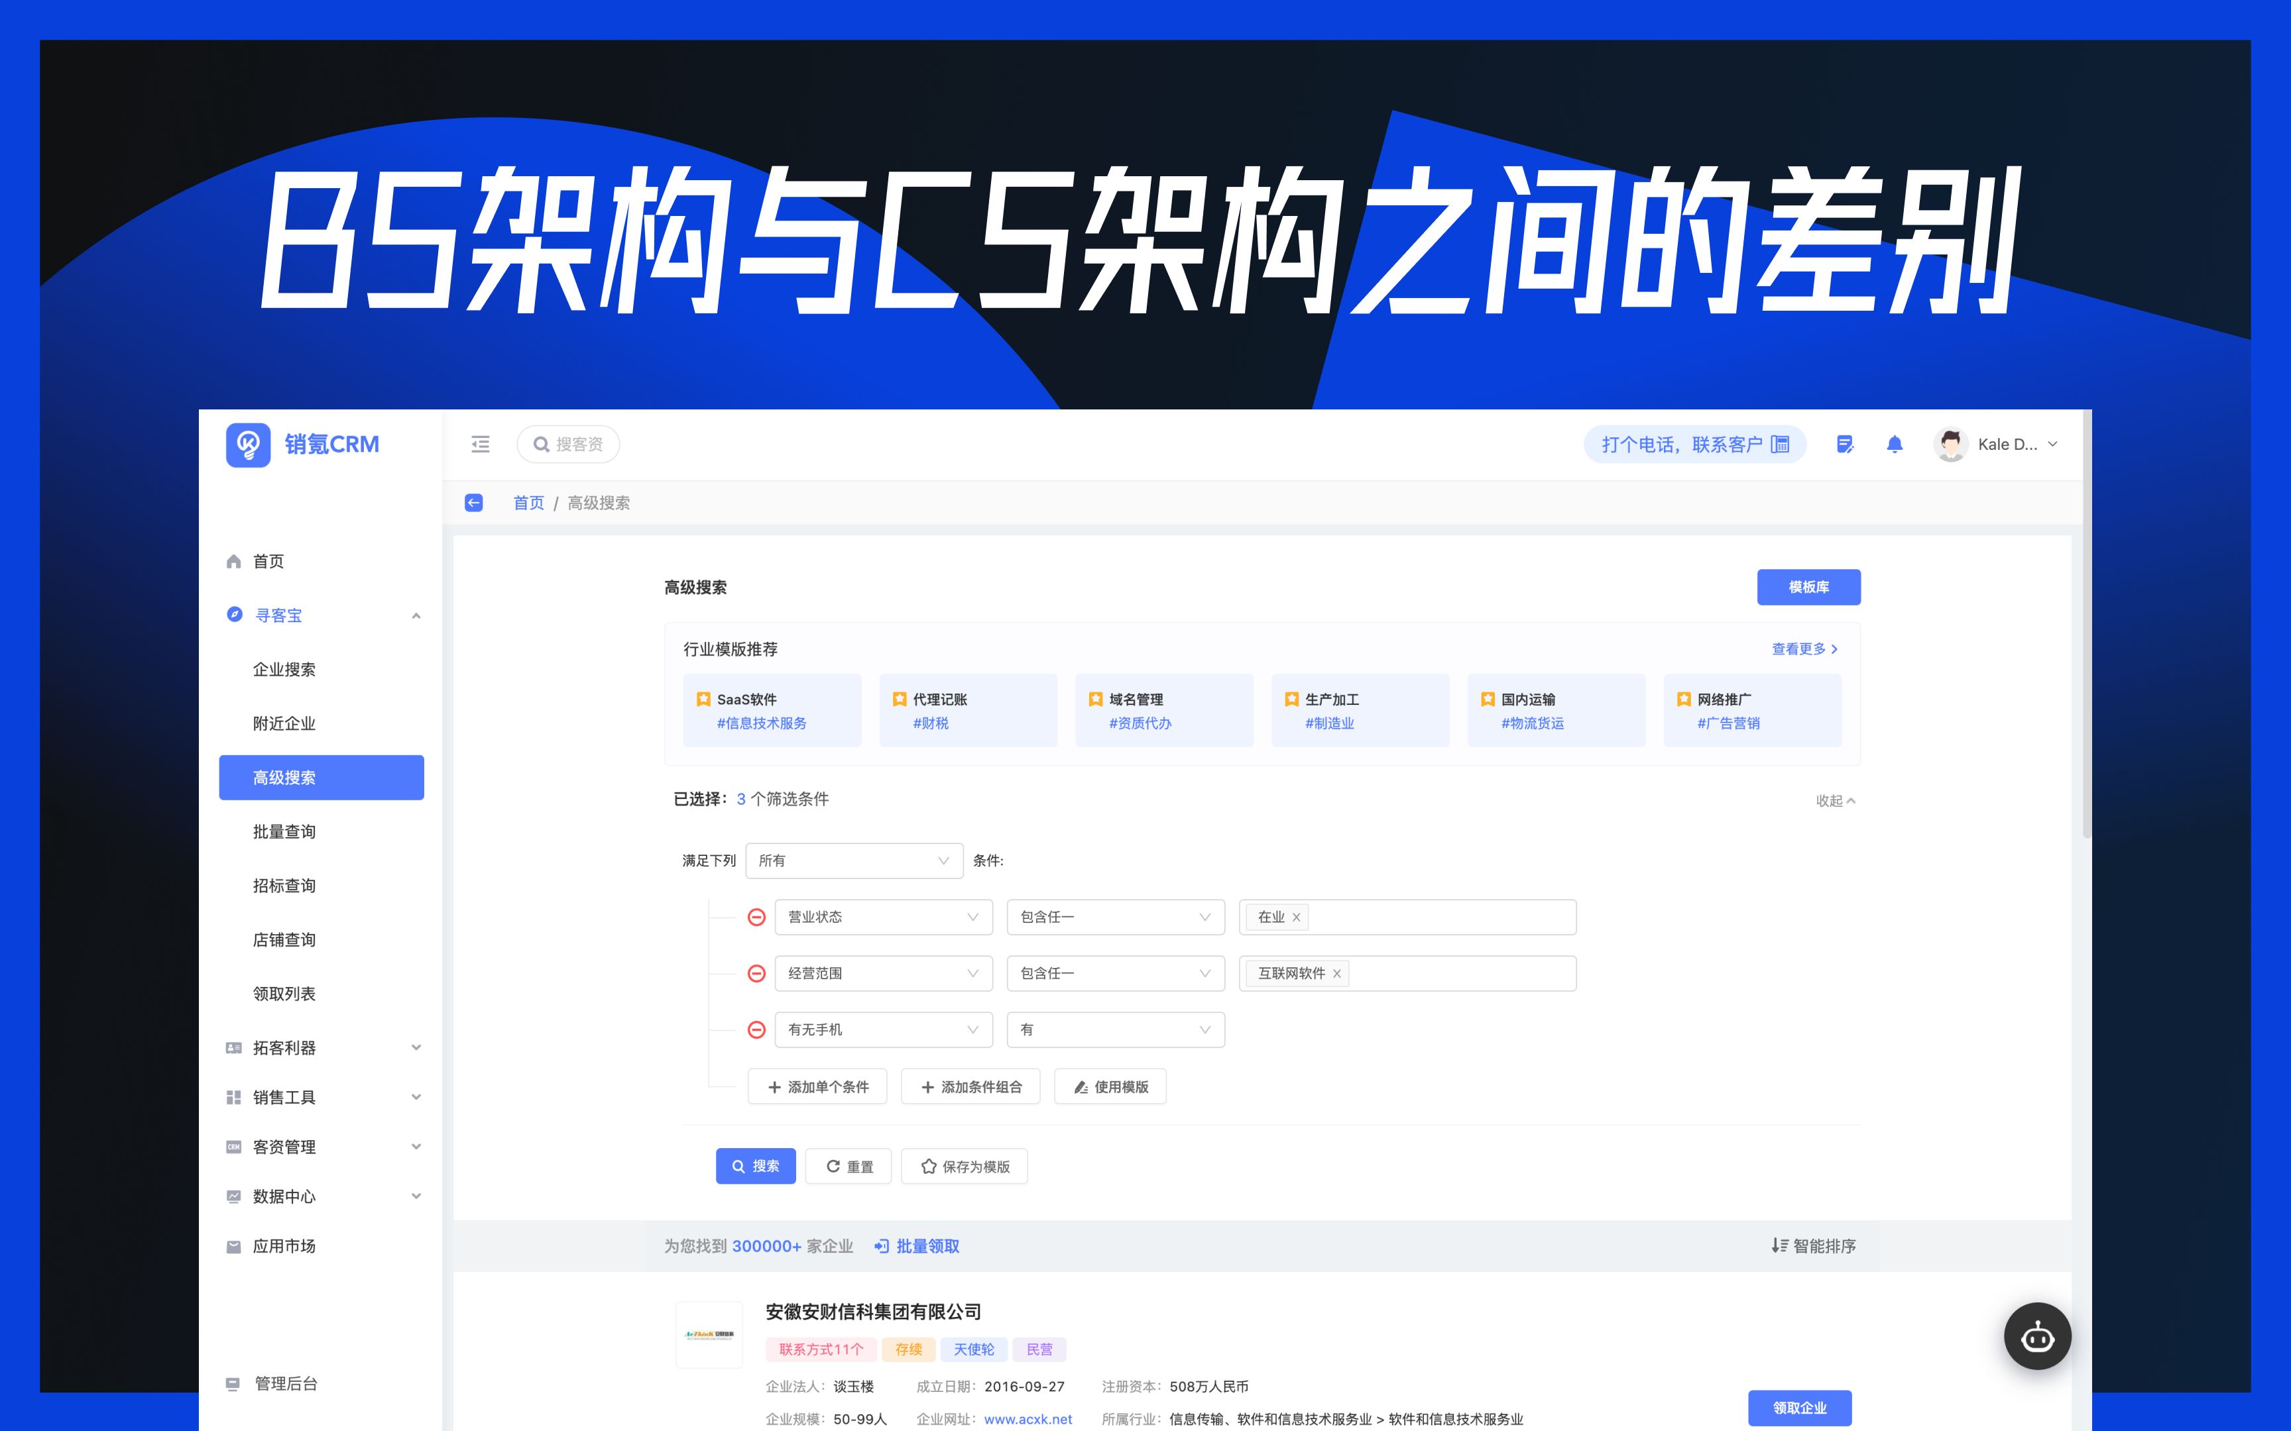The image size is (2291, 1431).
Task: Click the 首页 home icon in the sidebar
Action: tap(234, 561)
